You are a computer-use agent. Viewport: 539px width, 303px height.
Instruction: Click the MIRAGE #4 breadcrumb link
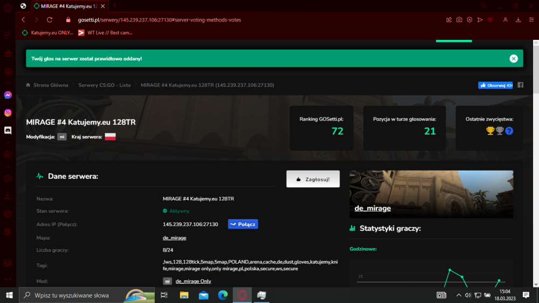(208, 85)
